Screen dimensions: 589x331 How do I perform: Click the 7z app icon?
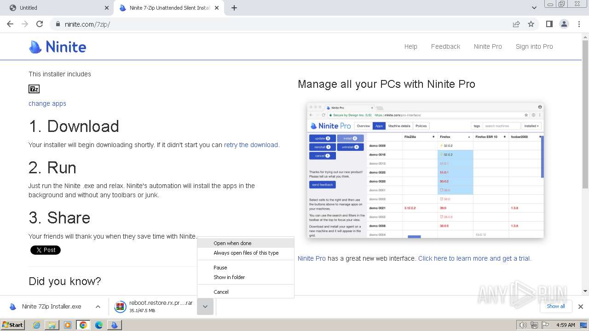click(34, 89)
